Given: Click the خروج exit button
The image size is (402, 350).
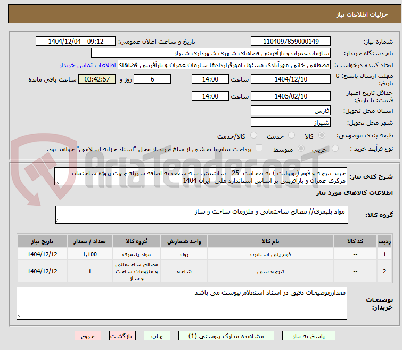Looking at the screenshot, I should tap(88, 336).
